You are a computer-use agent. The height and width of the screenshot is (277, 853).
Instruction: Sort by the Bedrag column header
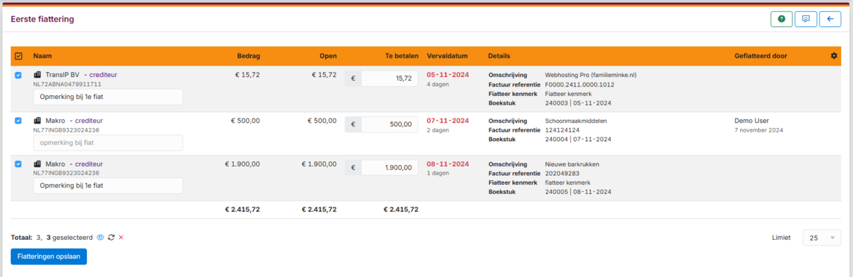pyautogui.click(x=249, y=56)
